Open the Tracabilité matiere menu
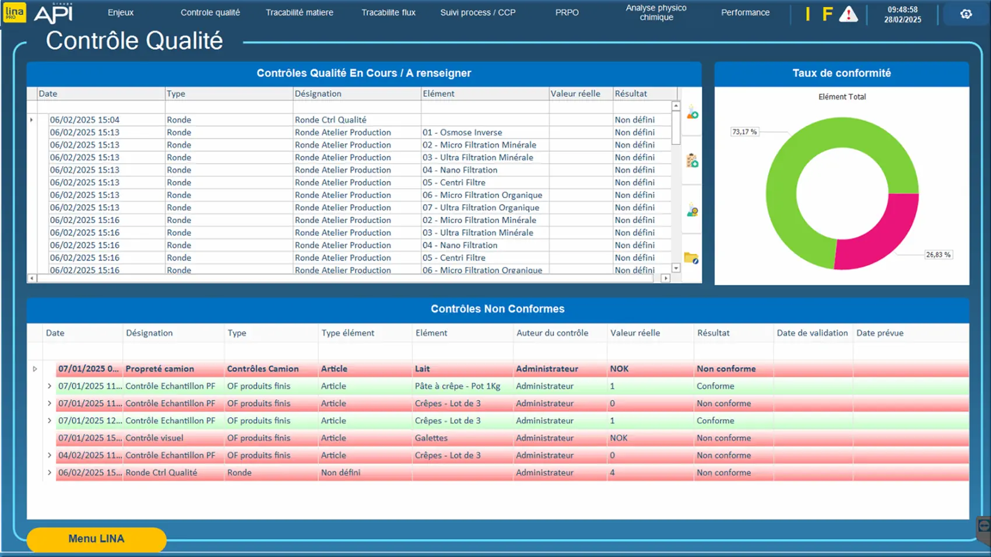This screenshot has height=557, width=991. point(299,12)
